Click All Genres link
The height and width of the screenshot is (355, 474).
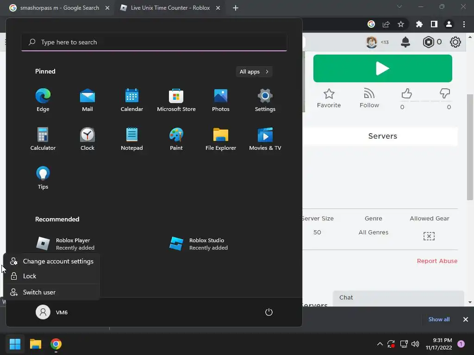[374, 233]
